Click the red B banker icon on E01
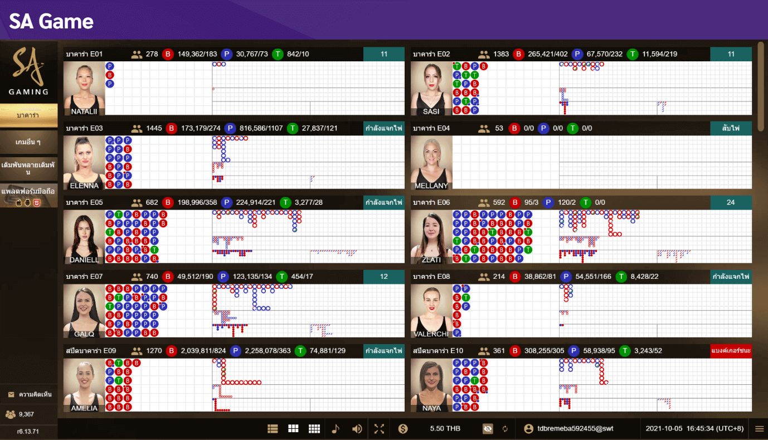This screenshot has height=440, width=768. coord(168,54)
